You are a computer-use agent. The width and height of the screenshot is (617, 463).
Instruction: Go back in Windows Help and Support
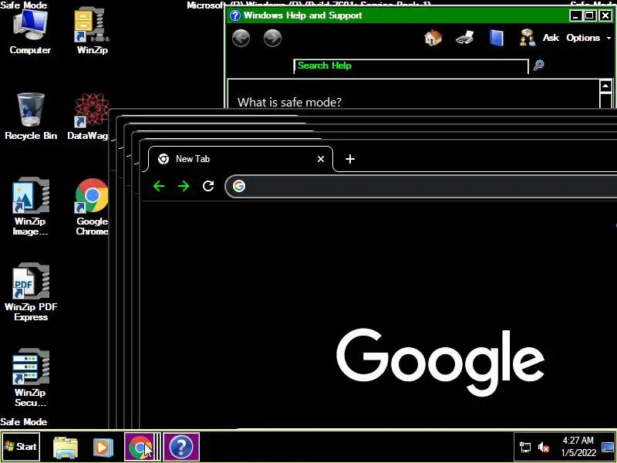click(x=241, y=38)
